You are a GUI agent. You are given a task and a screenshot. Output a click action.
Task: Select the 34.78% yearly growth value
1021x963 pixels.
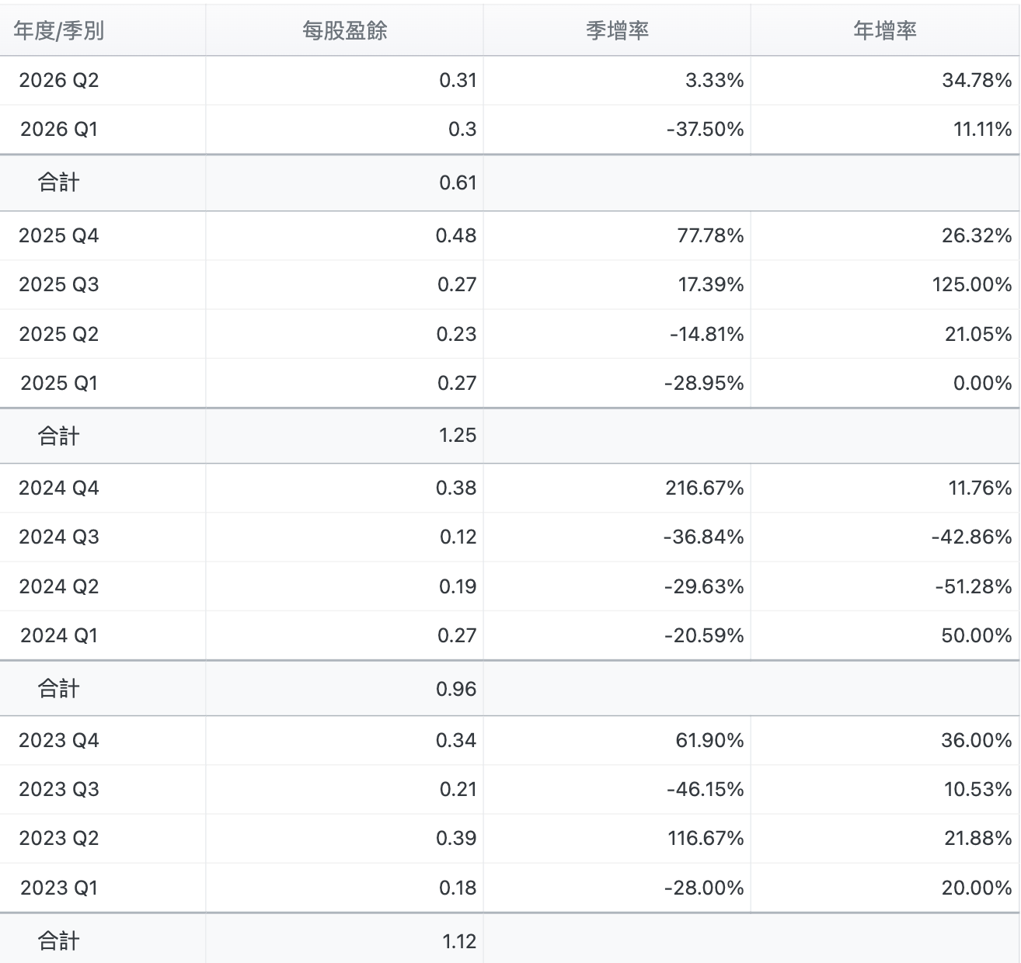coord(977,80)
